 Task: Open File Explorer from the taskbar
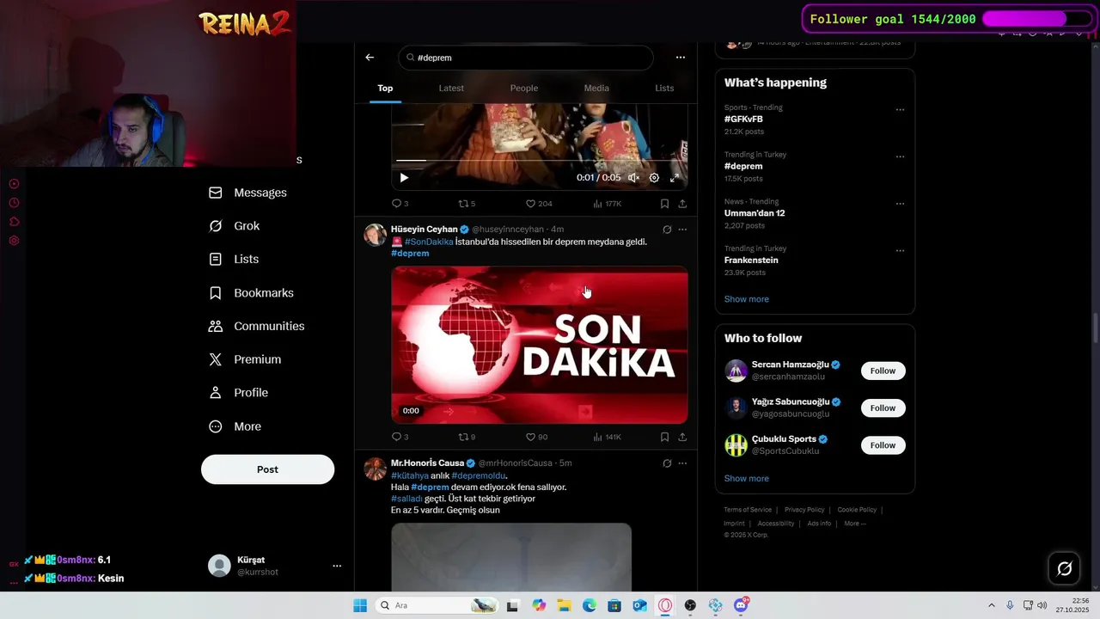click(x=564, y=605)
